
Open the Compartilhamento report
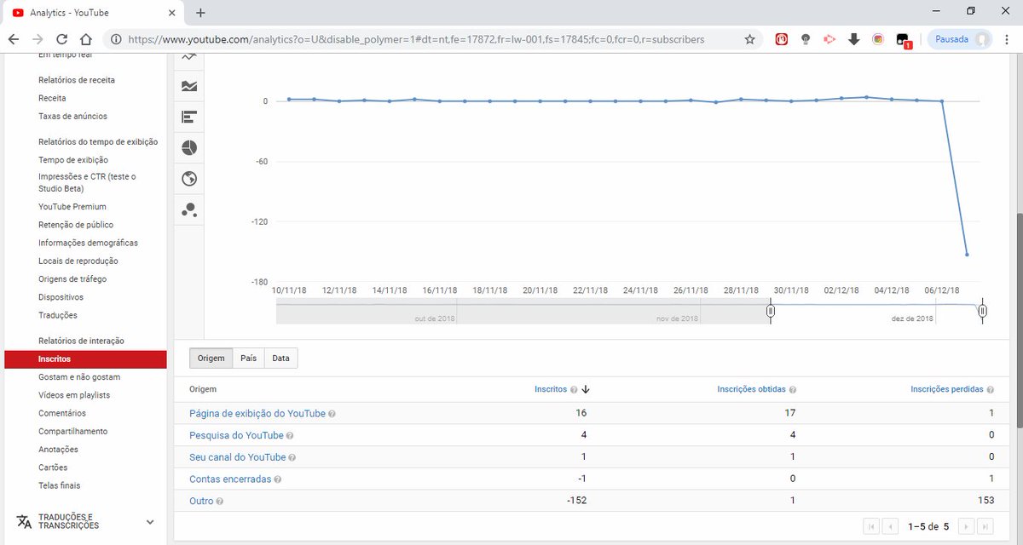point(73,432)
